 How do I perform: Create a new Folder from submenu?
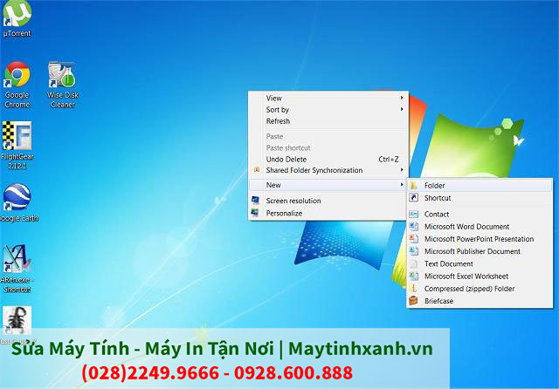480,185
